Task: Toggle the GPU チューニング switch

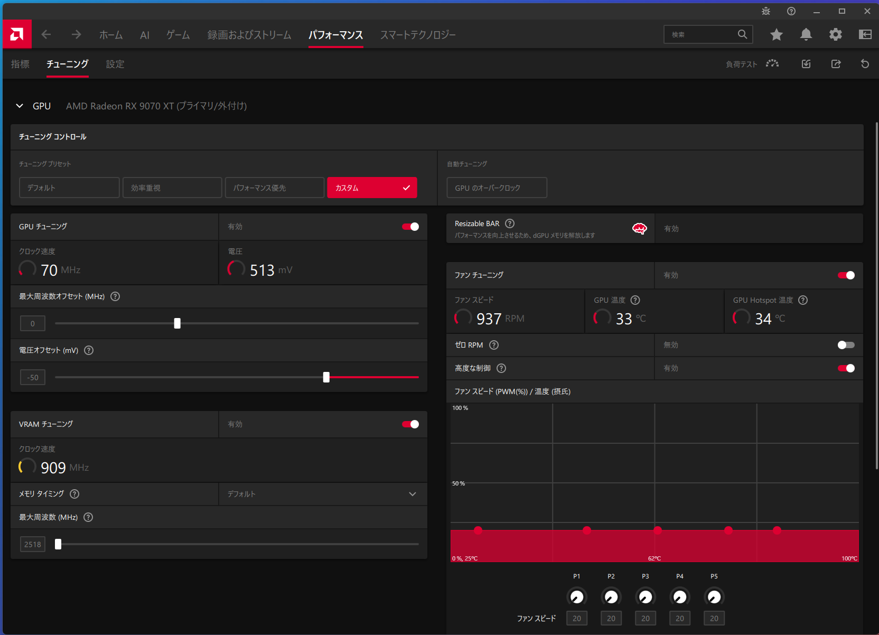Action: pos(410,227)
